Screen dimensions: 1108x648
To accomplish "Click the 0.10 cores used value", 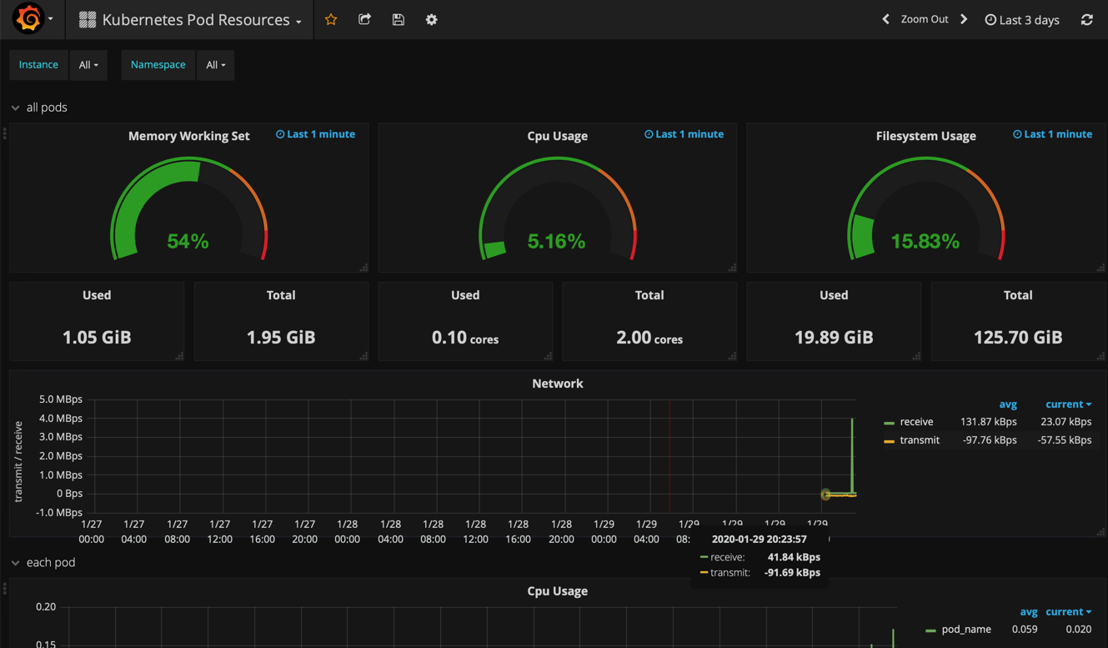I will pos(465,337).
